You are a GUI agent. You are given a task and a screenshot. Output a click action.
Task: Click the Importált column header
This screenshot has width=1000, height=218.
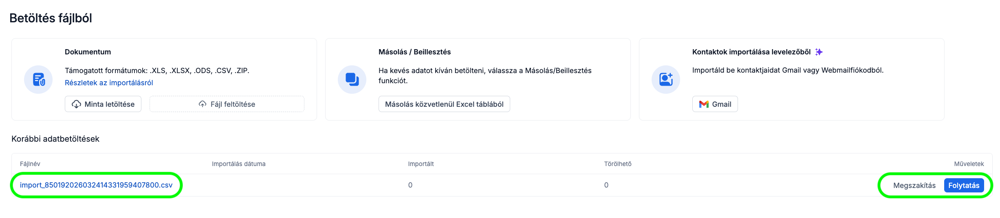tap(421, 164)
